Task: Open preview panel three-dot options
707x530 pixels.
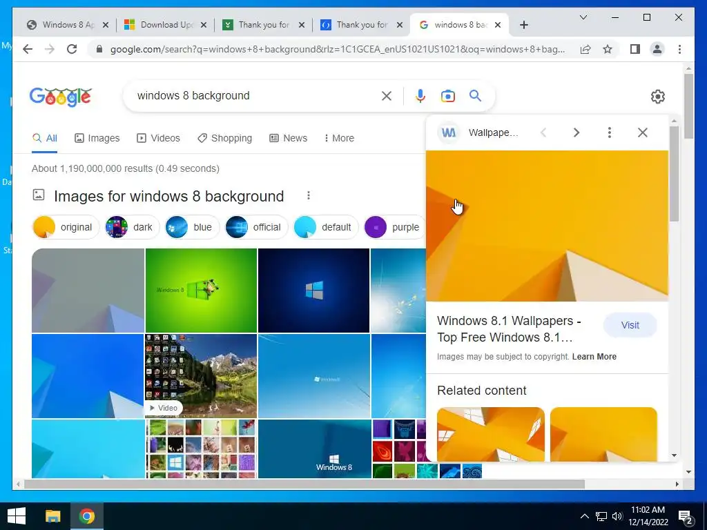Action: click(x=610, y=132)
